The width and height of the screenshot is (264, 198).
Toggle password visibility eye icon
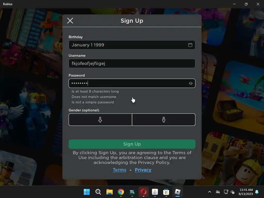(x=191, y=83)
